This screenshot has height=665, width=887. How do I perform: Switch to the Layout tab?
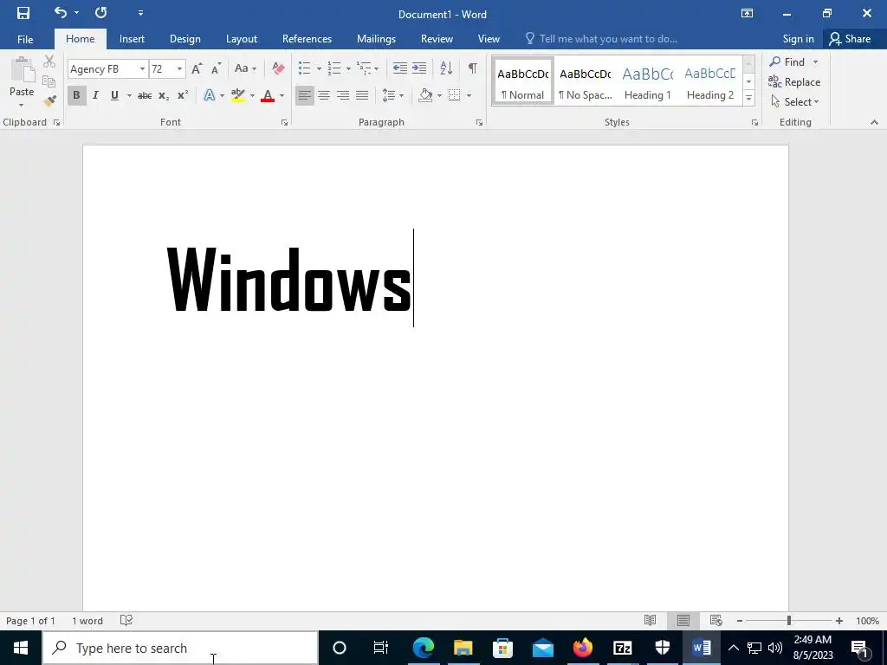click(x=242, y=39)
